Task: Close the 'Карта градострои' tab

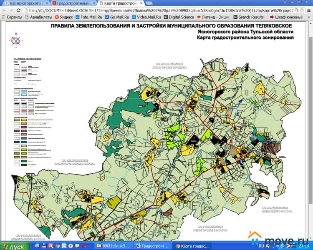Action: click(x=141, y=3)
